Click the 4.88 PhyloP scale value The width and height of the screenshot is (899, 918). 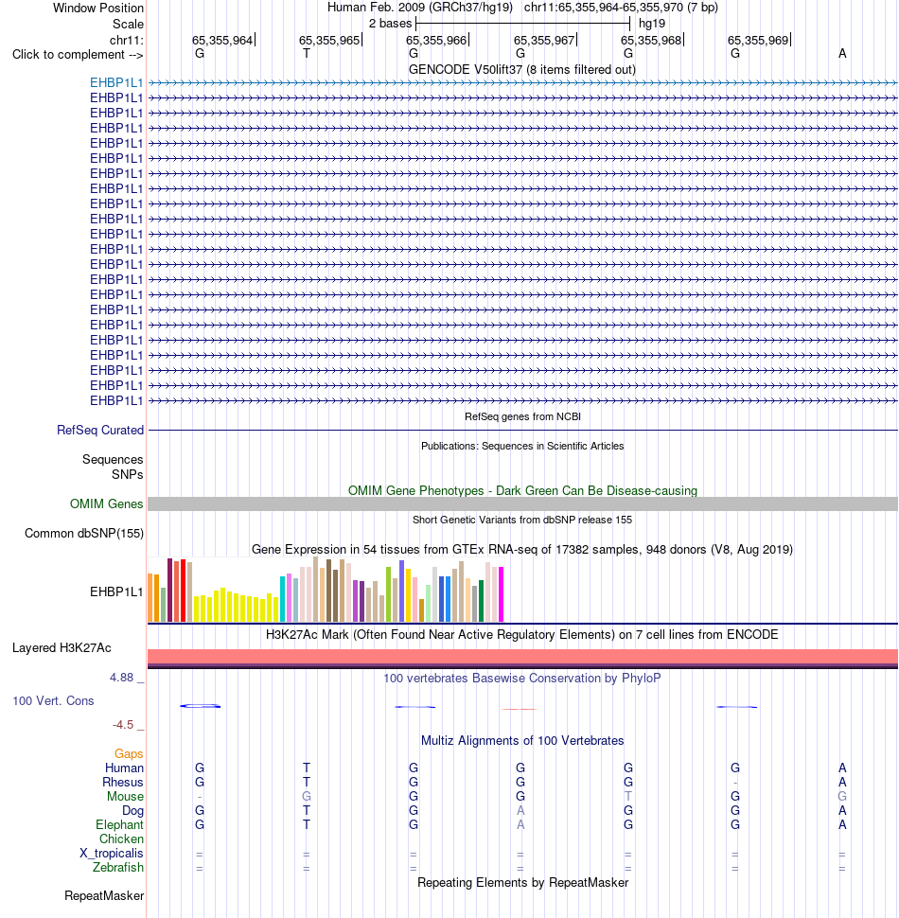[122, 678]
